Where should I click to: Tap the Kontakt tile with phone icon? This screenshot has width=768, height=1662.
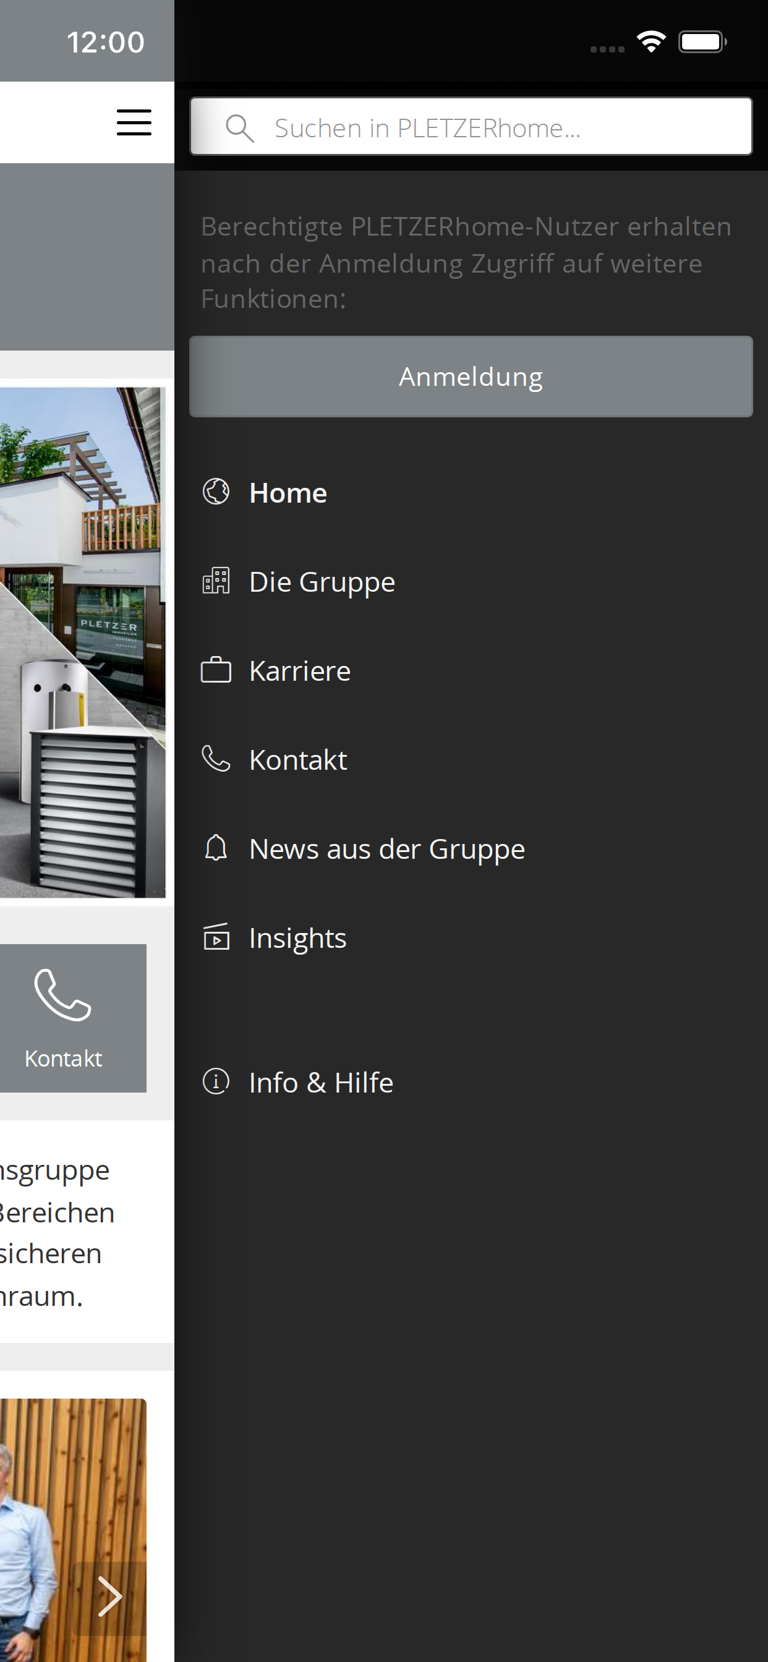73,1018
